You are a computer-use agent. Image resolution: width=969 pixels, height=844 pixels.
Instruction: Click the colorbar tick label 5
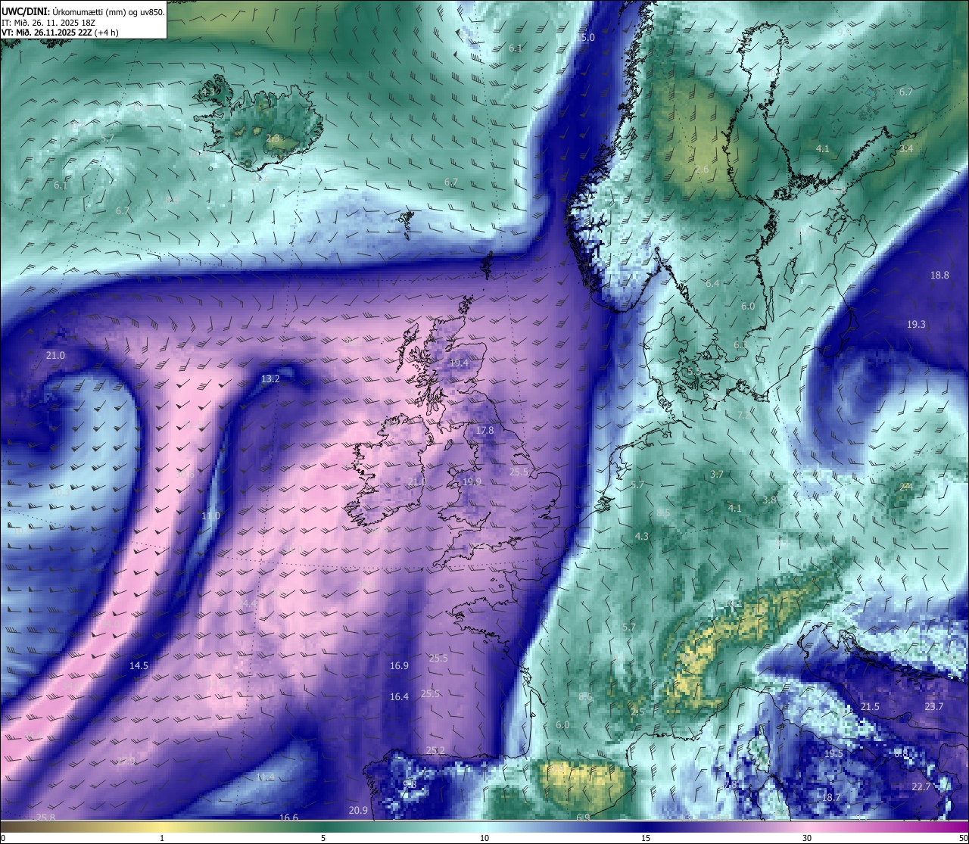pos(323,838)
